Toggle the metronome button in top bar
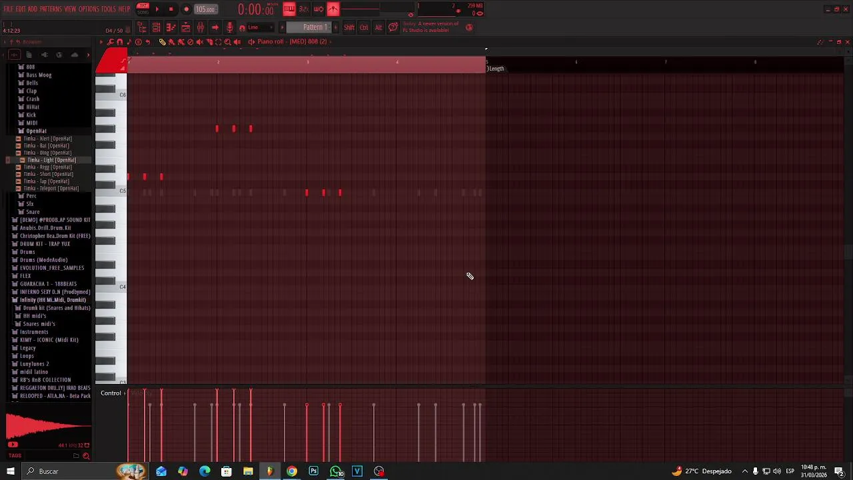Screen dimensions: 853x480 click(333, 9)
